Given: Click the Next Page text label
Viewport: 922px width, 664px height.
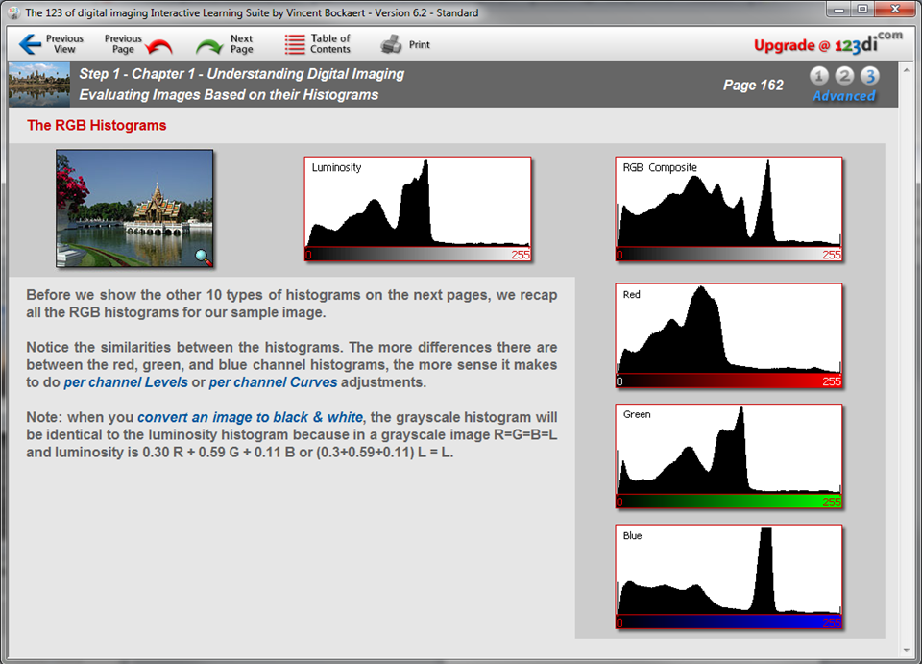Looking at the screenshot, I should pos(242,44).
